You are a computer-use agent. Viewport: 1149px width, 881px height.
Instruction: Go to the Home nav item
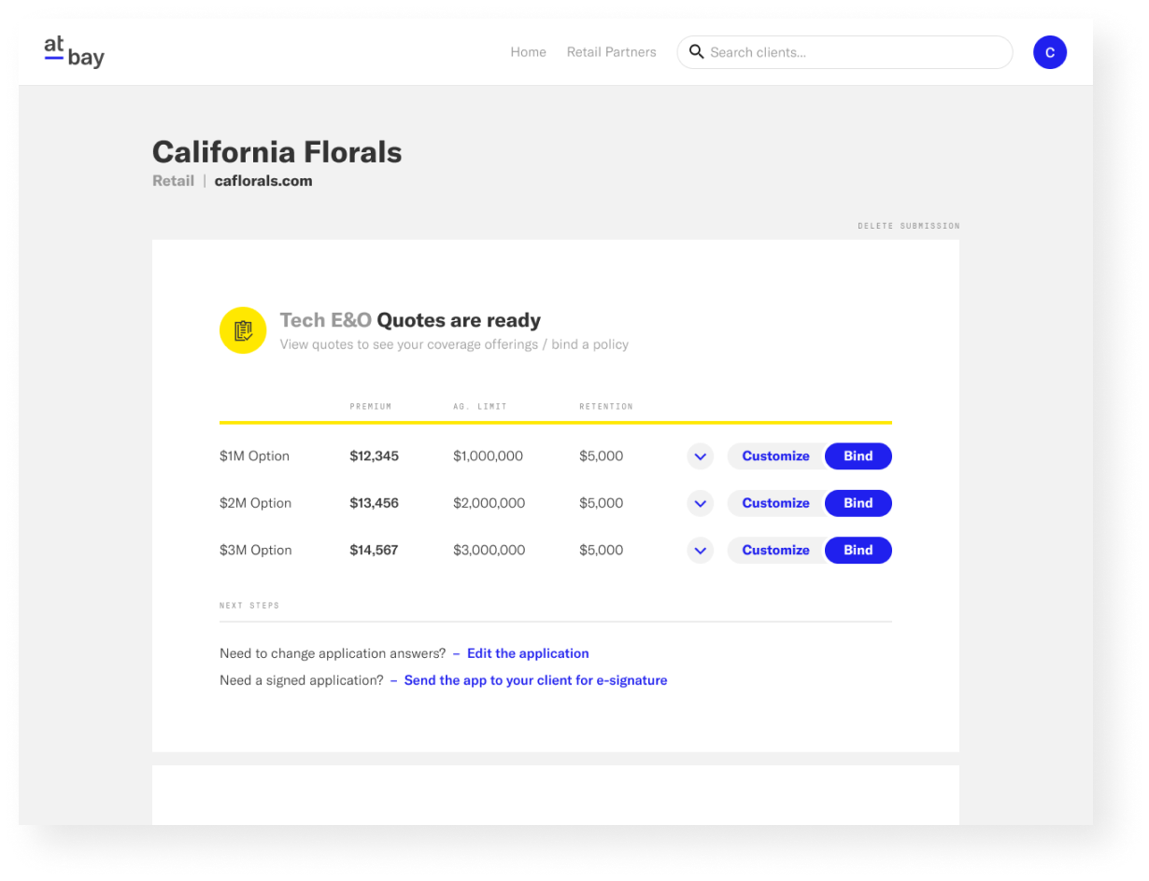coord(528,52)
